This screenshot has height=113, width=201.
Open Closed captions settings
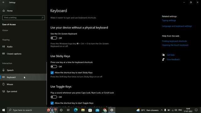pyautogui.click(x=14, y=54)
